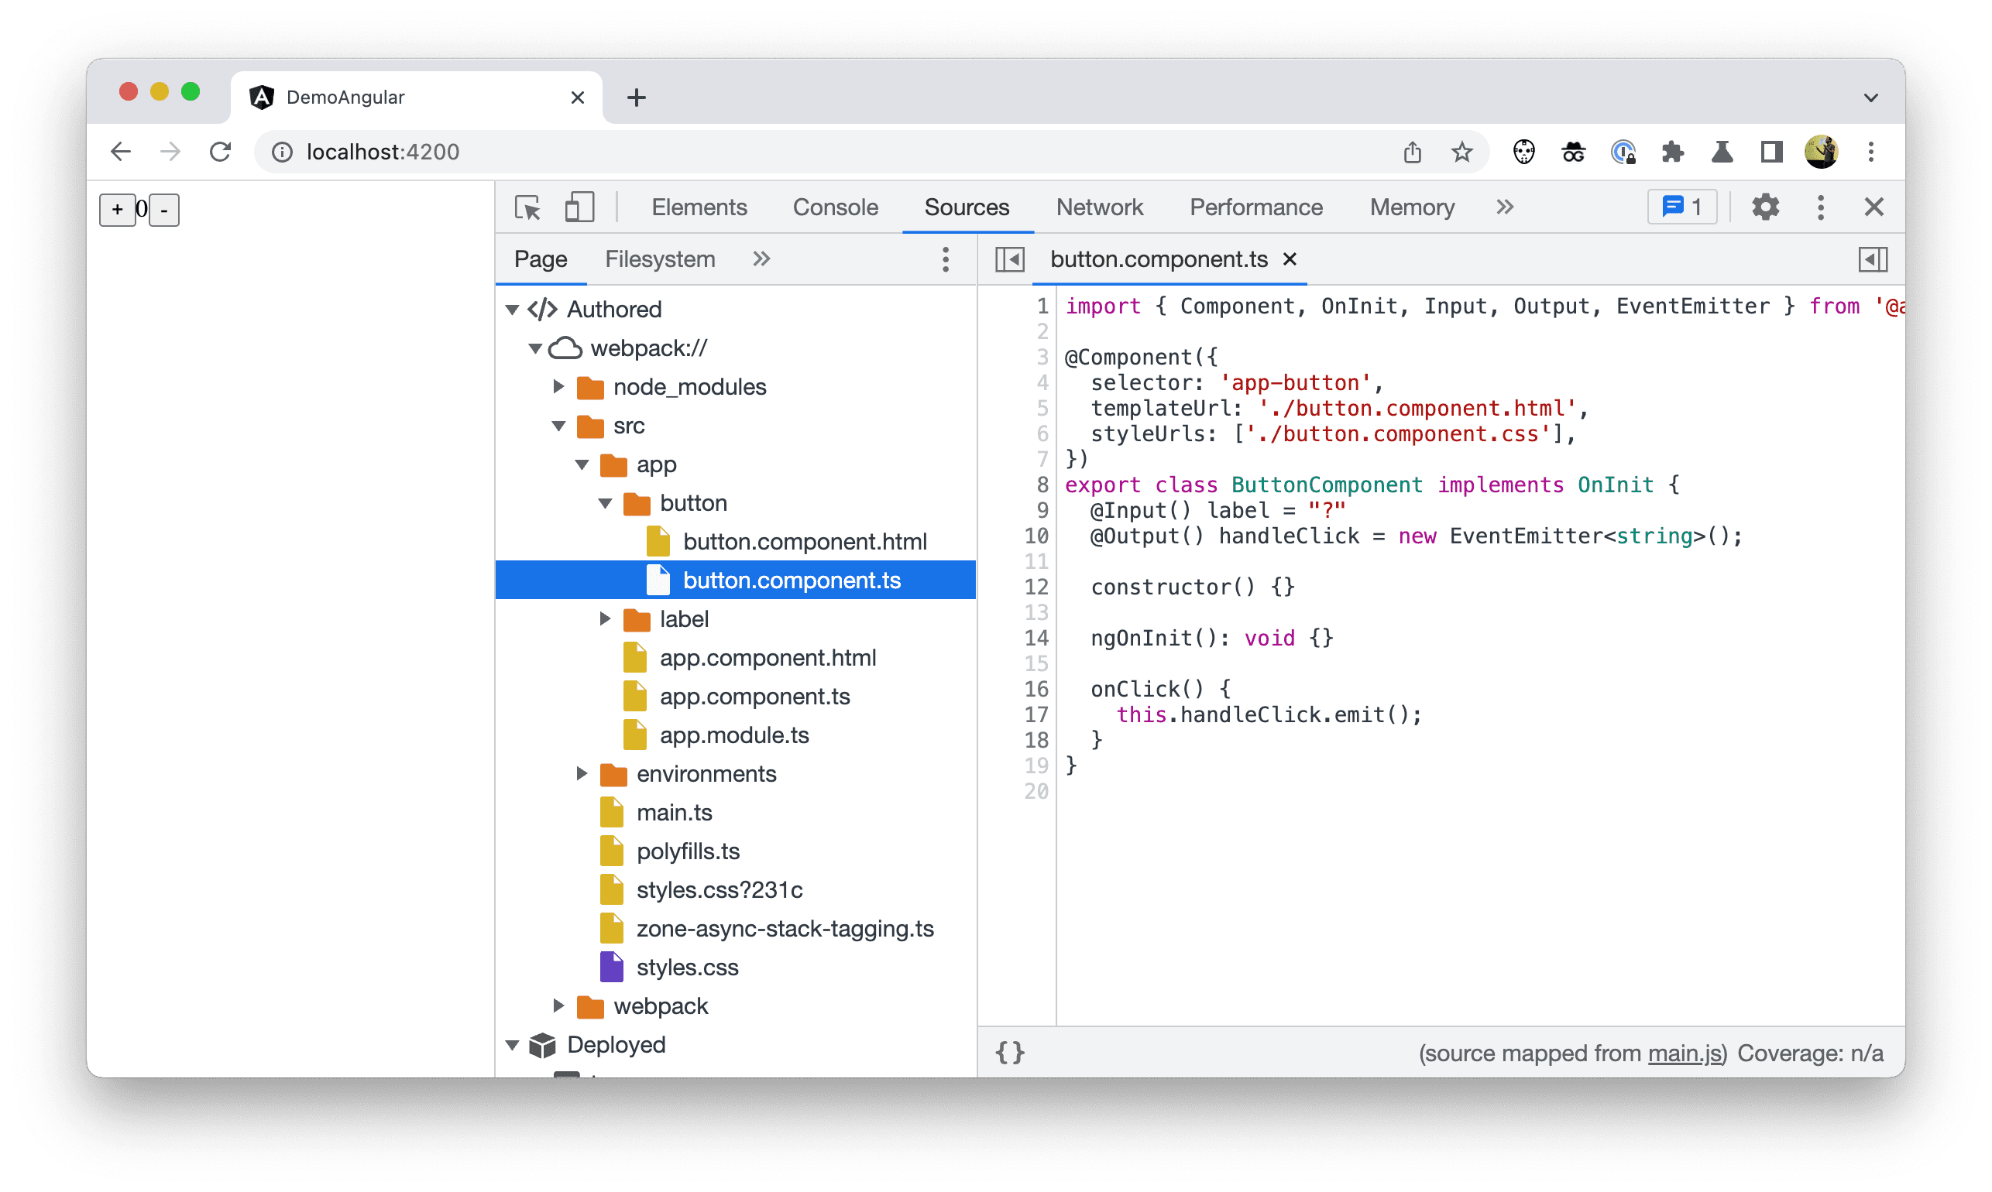Viewport: 1992px width, 1192px height.
Task: Click the Performance panel icon
Action: point(1255,207)
